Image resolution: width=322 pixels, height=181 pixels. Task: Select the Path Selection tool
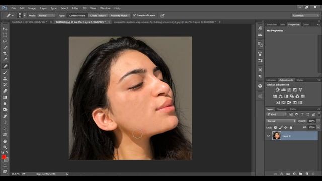[x=5, y=129]
